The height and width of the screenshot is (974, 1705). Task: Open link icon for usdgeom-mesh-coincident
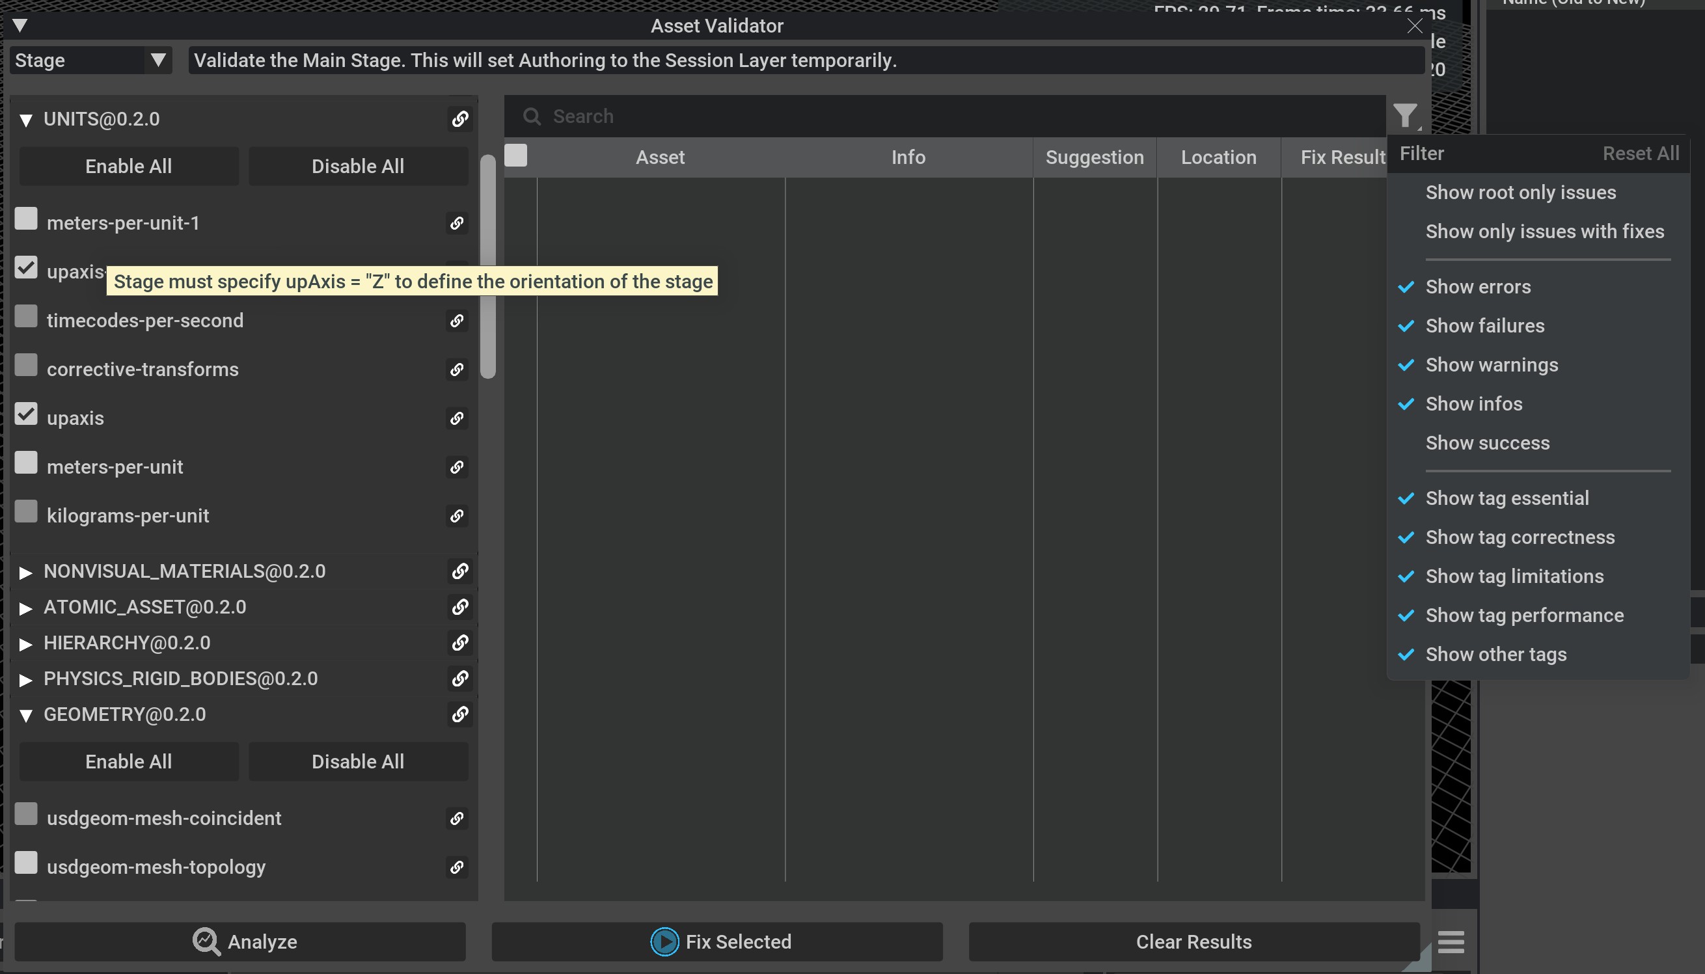(x=457, y=818)
